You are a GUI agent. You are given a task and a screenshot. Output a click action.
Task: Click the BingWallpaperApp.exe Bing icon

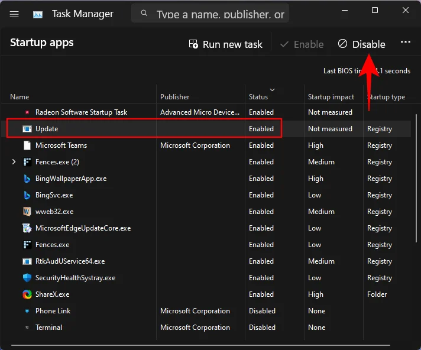(27, 179)
